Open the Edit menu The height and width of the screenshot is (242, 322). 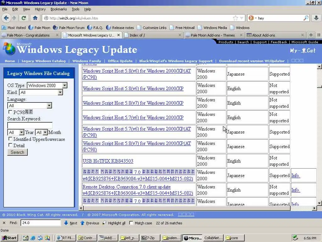[15, 9]
